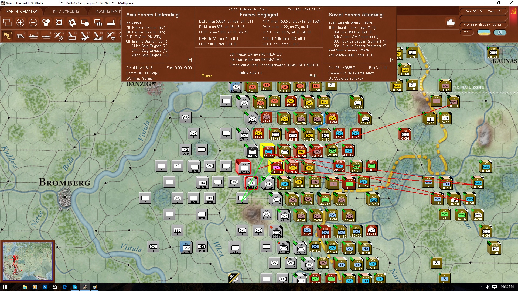This screenshot has width=518, height=291.
Task: Select F5 air recon mode
Action: point(59,36)
